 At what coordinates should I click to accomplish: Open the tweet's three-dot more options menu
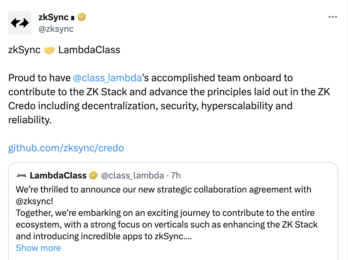(x=333, y=17)
